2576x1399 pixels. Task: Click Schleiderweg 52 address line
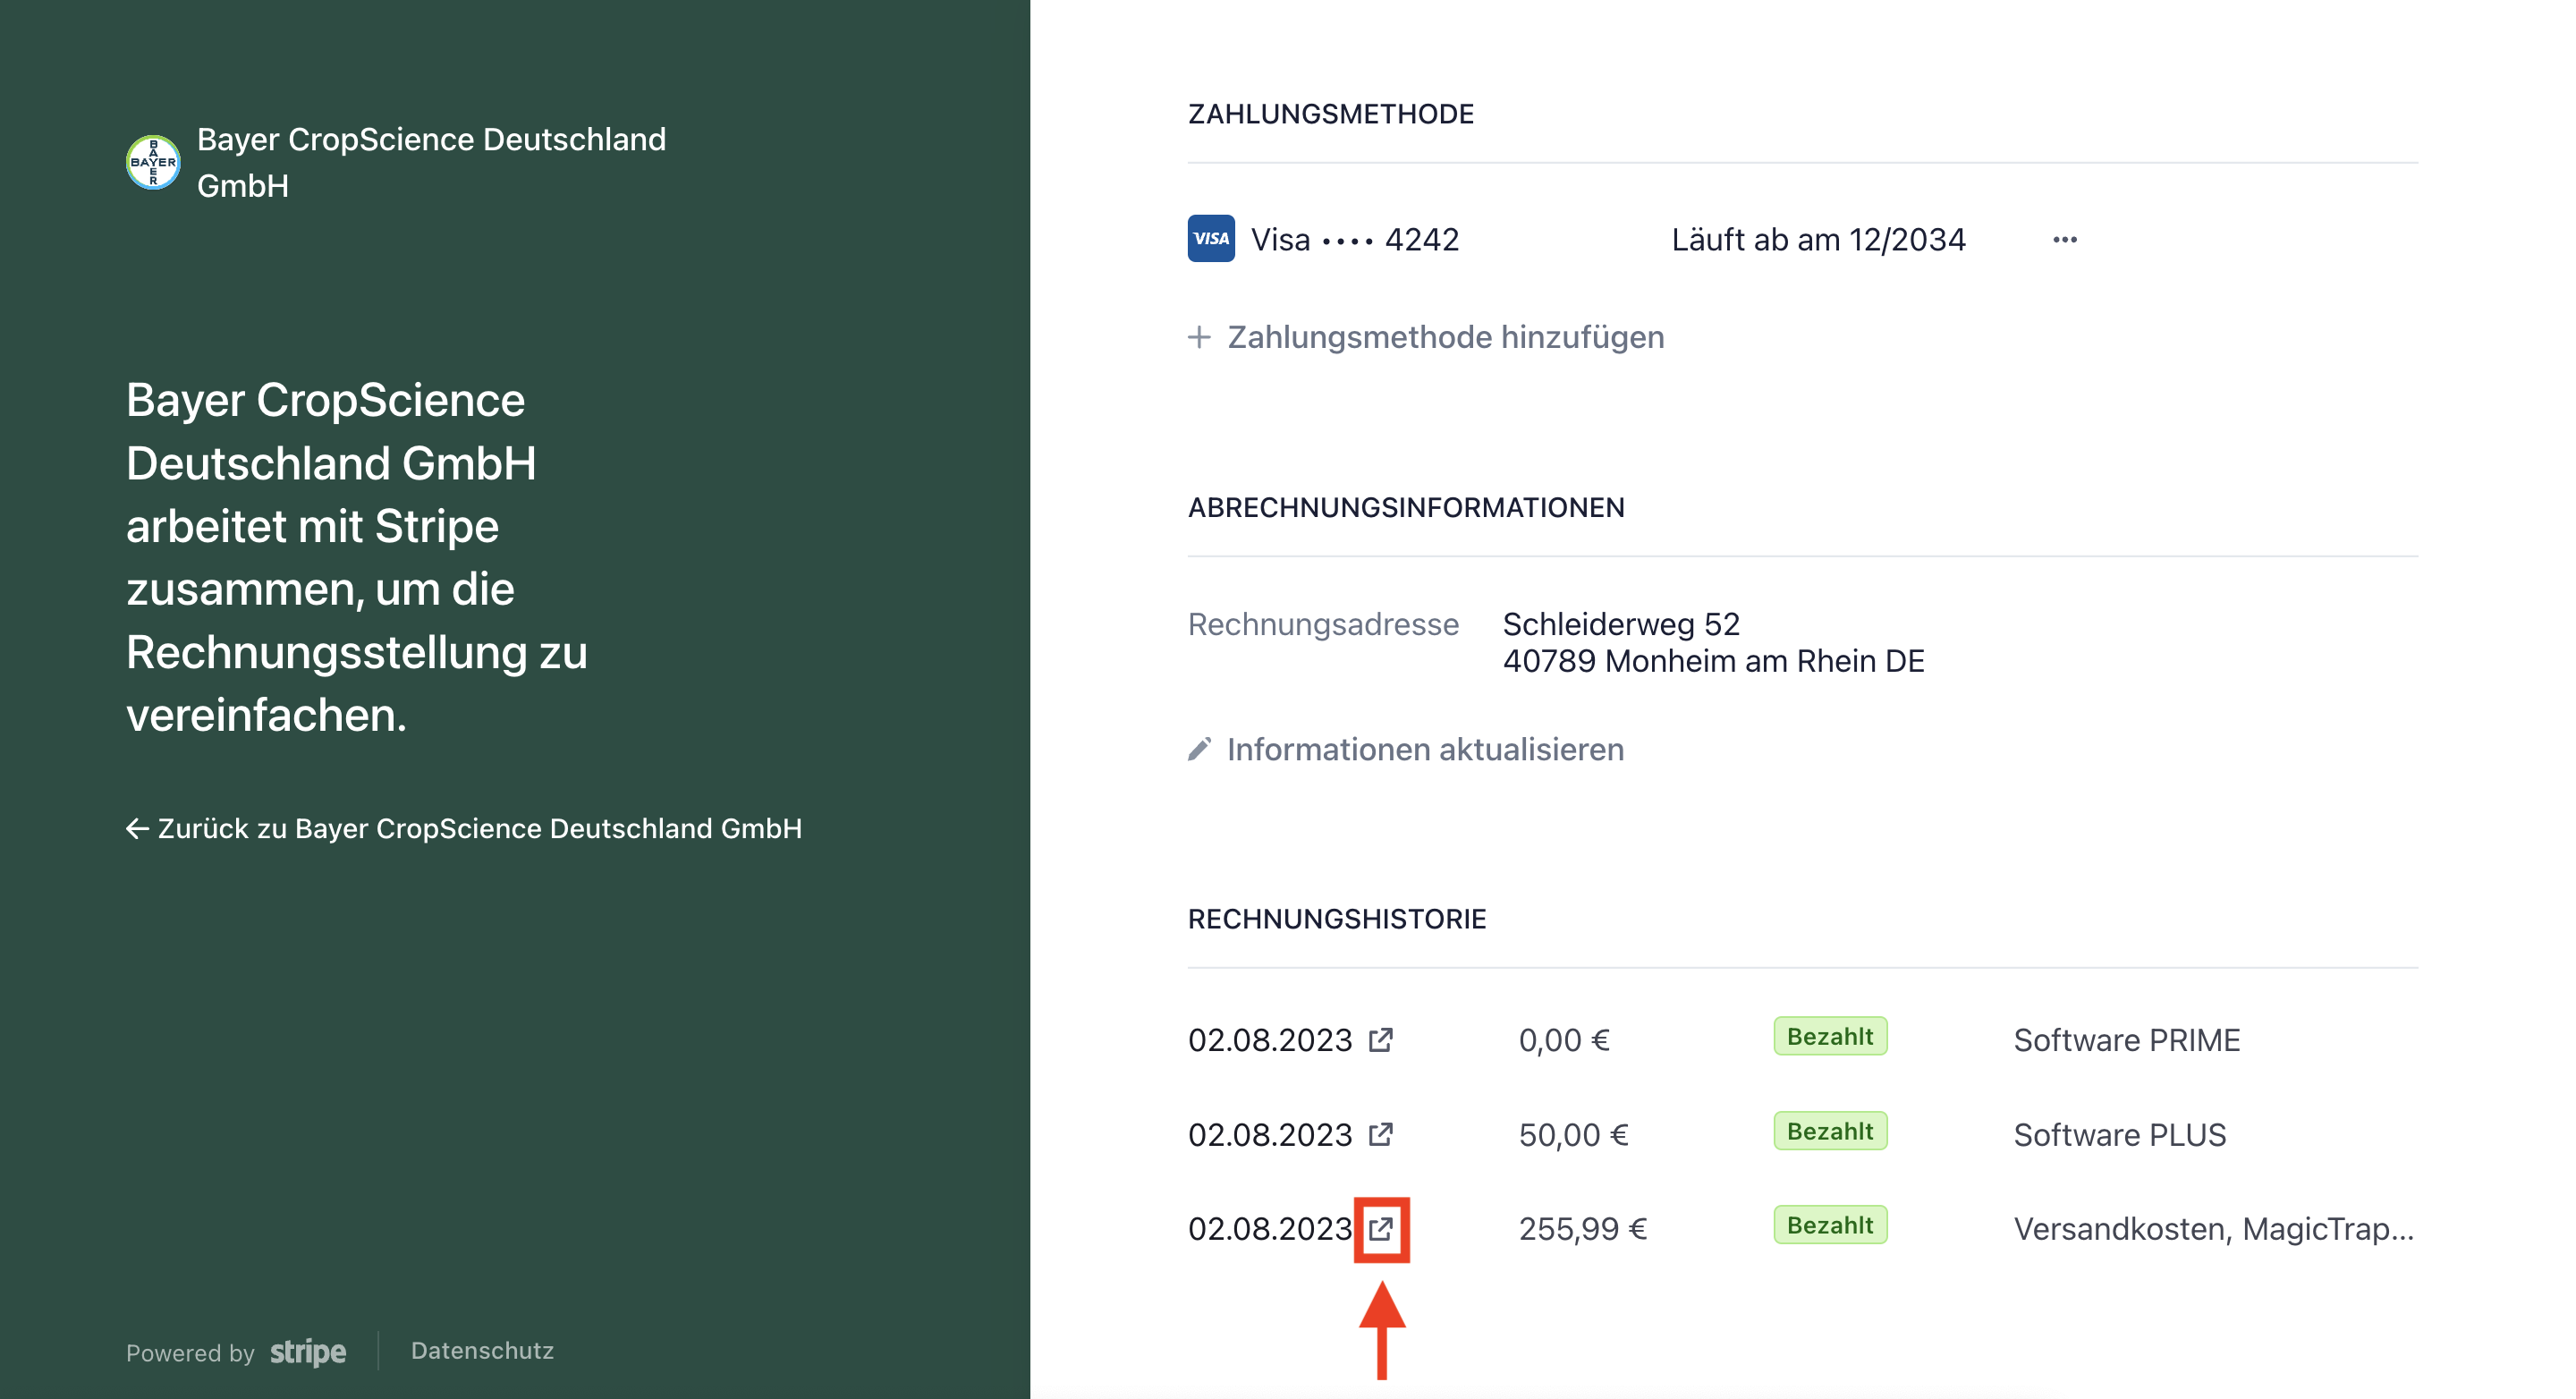click(x=1621, y=624)
